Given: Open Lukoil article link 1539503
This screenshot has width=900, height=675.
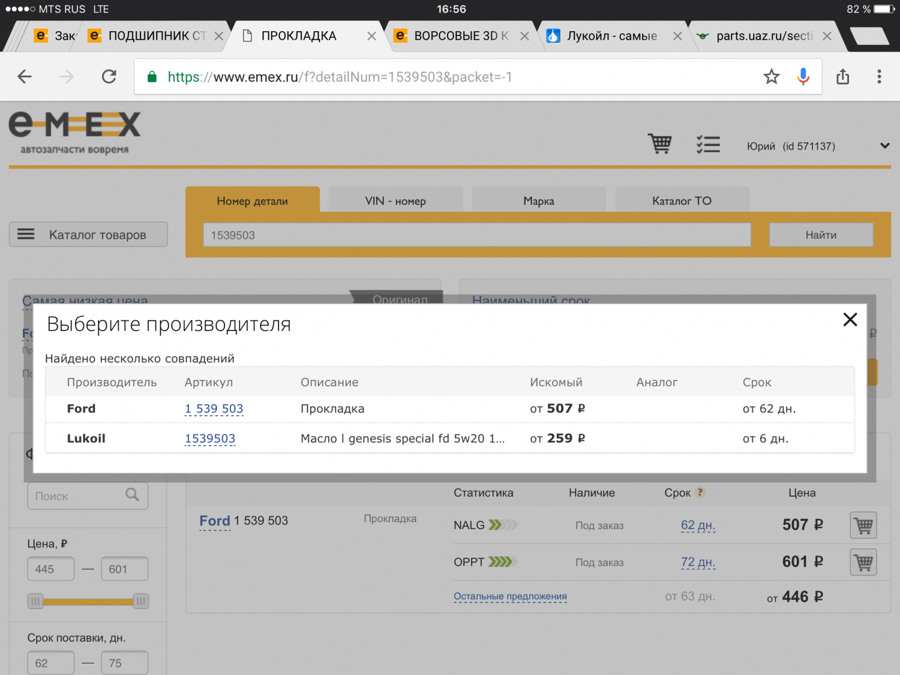Looking at the screenshot, I should point(210,439).
